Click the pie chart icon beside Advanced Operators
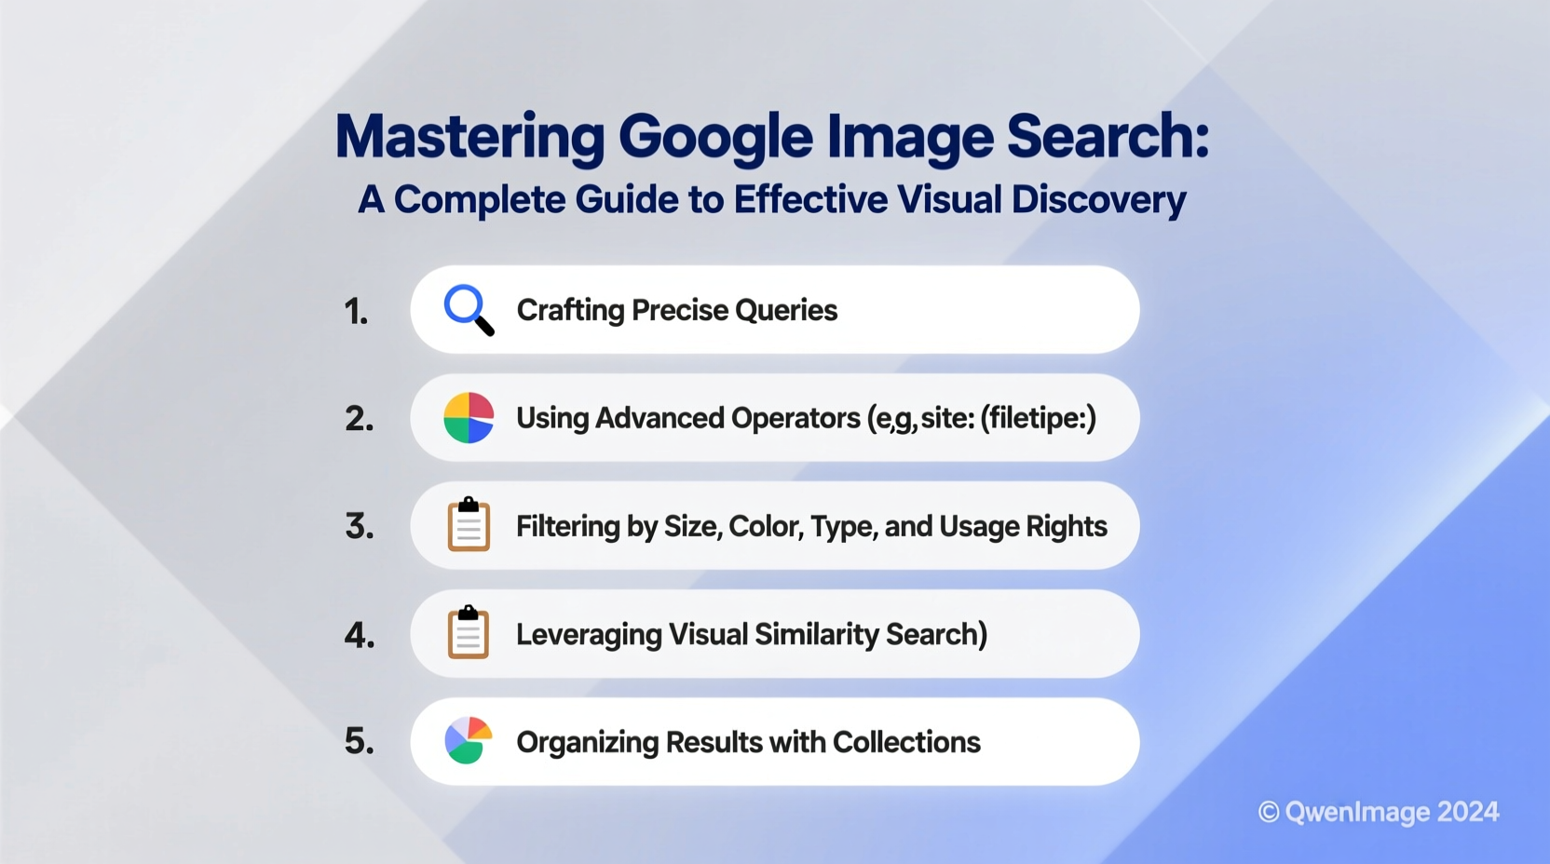This screenshot has width=1550, height=864. (469, 418)
